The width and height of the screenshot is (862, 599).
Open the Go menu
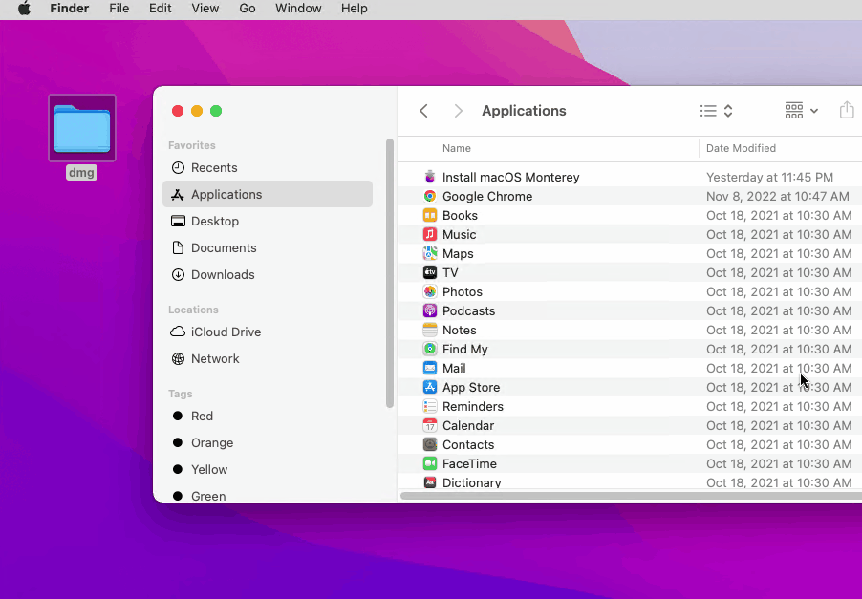248,9
